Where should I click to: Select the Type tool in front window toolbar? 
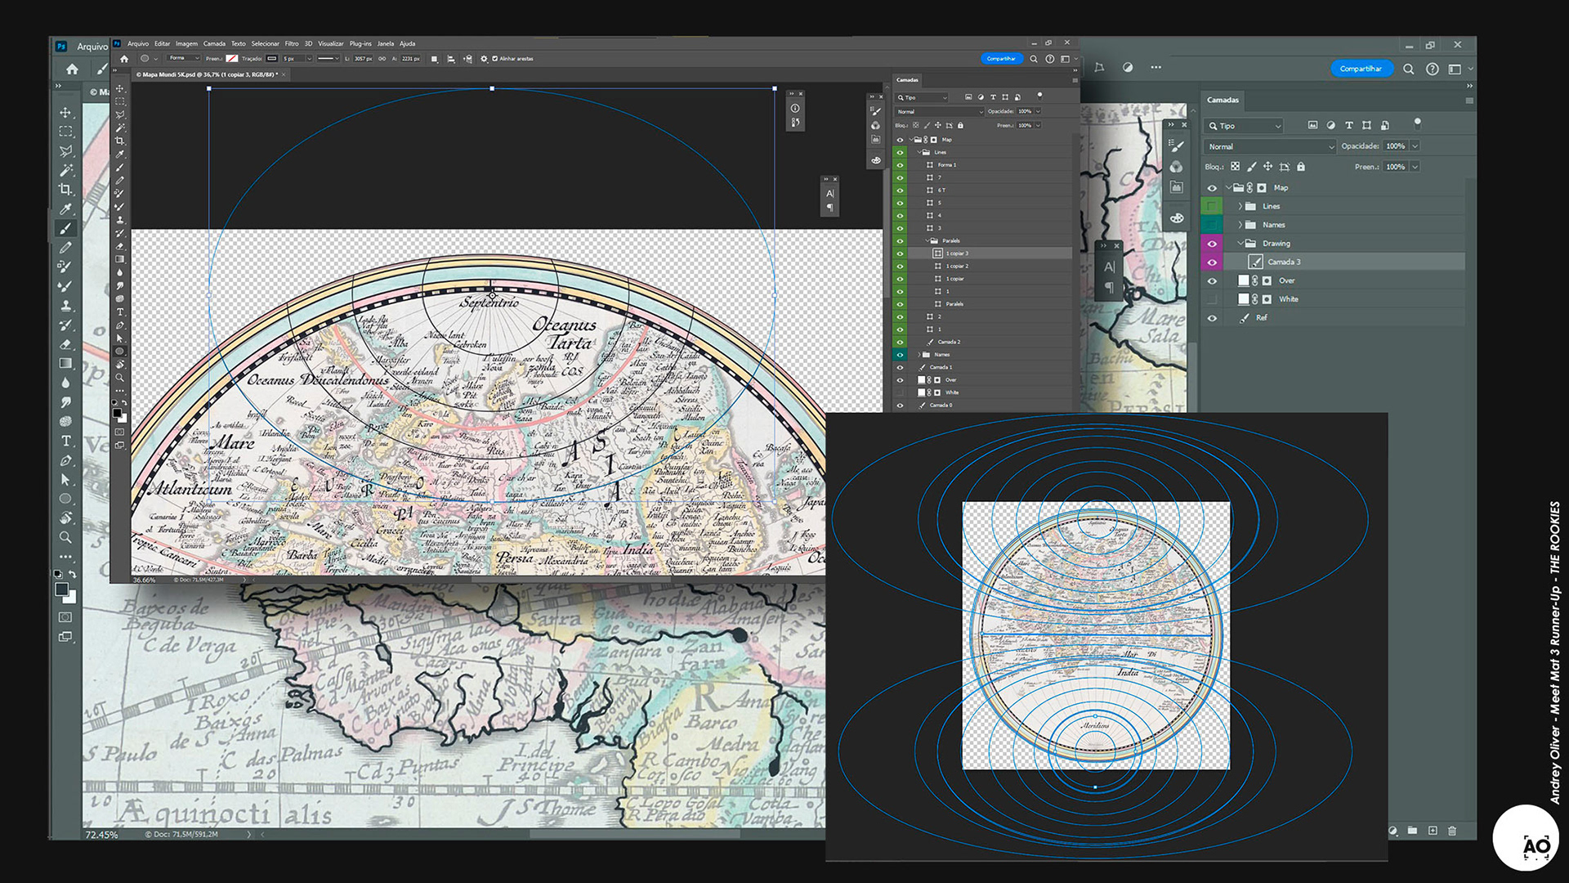(x=120, y=312)
